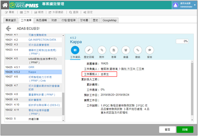Switch to the 工作清單 tab

[26, 21]
